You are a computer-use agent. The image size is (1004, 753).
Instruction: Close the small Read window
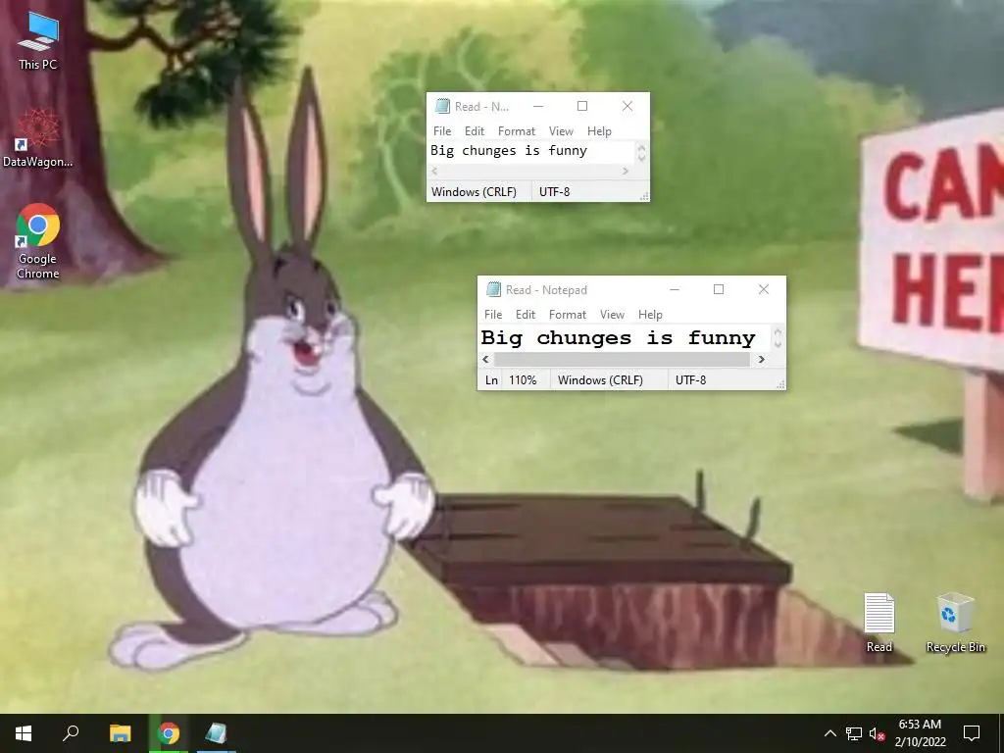point(627,106)
